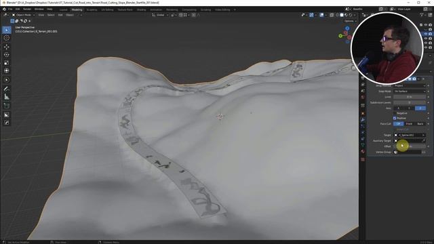Open the pivot point dropdown
The image size is (434, 244).
coord(173,15)
